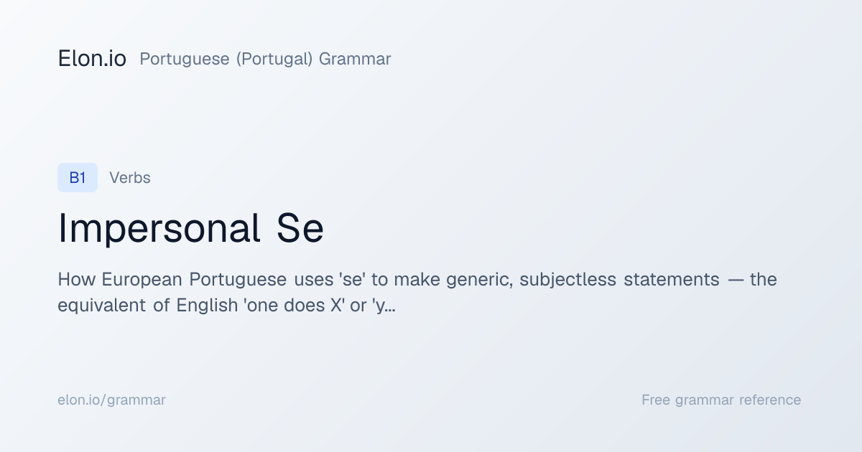Select the B1 level badge
The image size is (862, 452).
[78, 178]
